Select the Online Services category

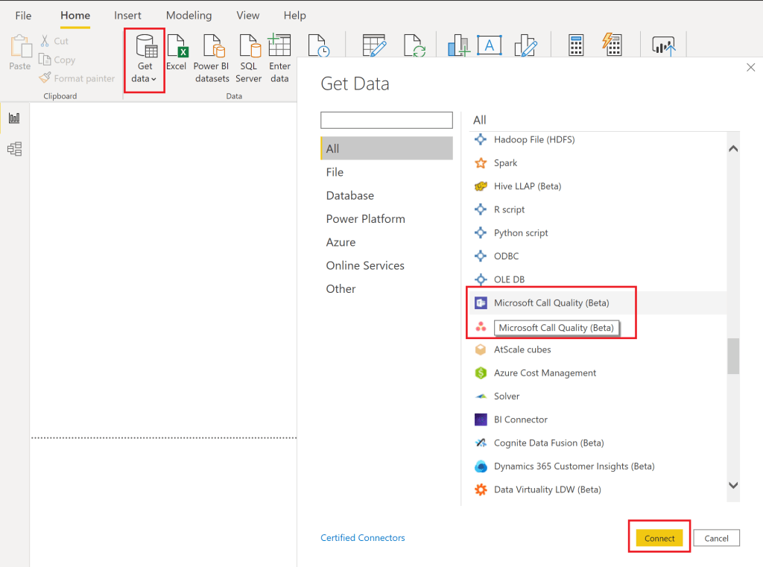click(364, 265)
